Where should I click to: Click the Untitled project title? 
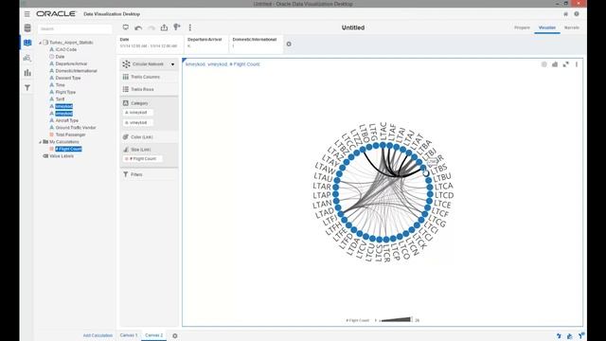coord(353,27)
